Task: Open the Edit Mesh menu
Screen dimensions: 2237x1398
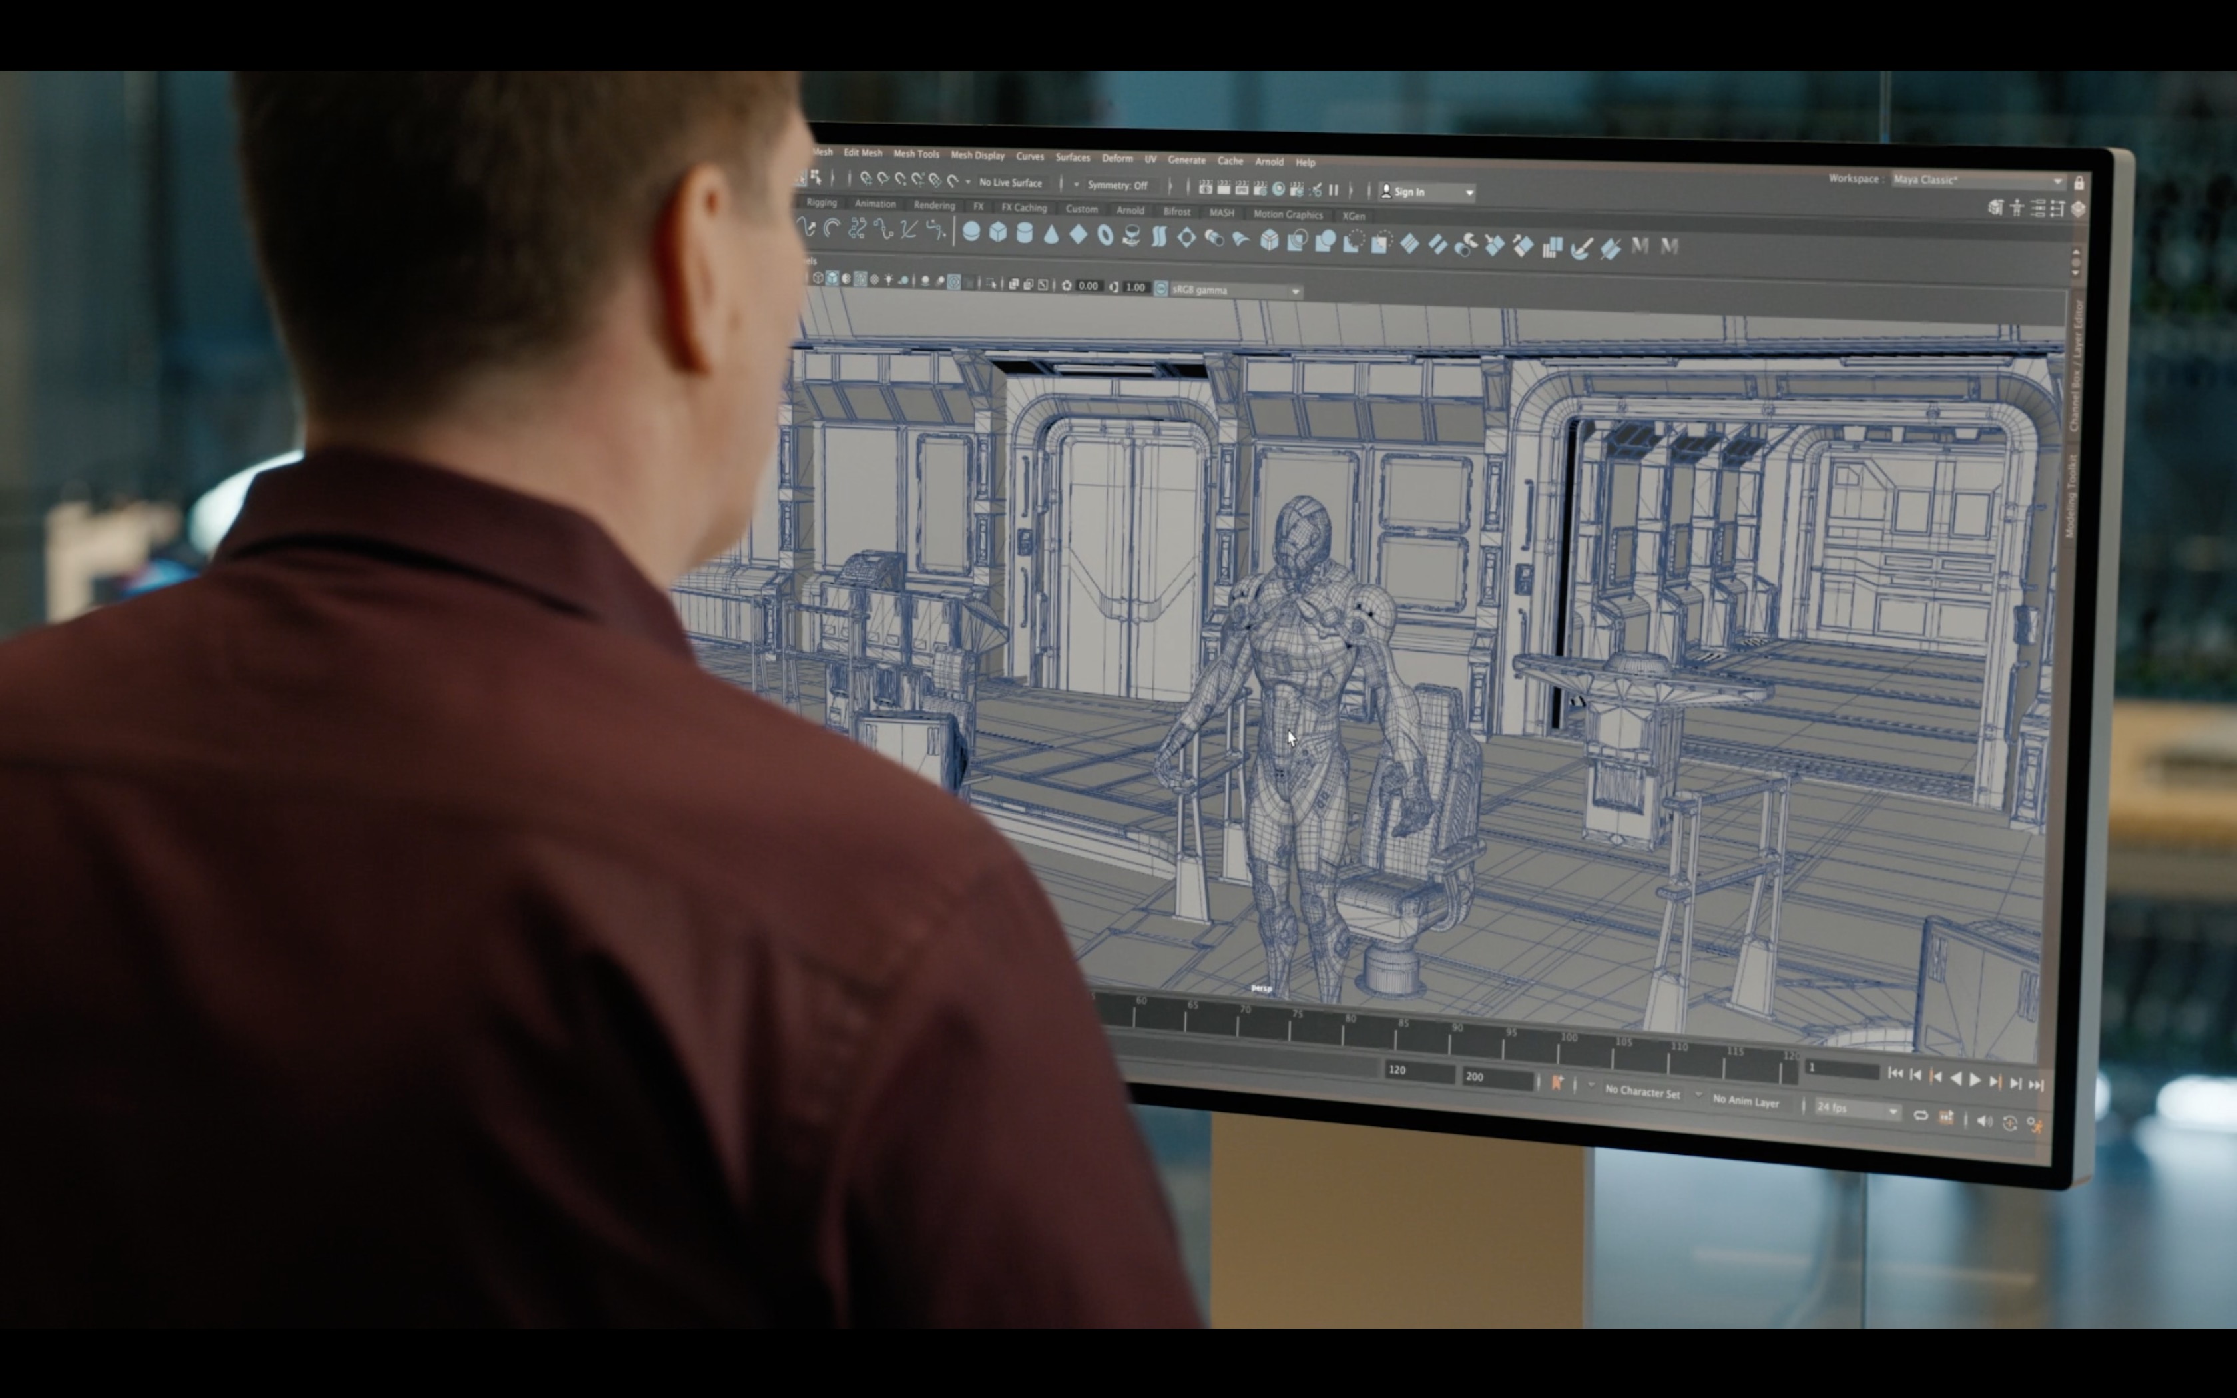Action: [x=862, y=152]
